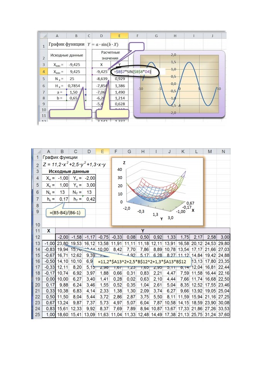Image resolution: width=262 pixels, height=371 pixels.
Task: Click Y value 1,214
Action: click(120, 98)
